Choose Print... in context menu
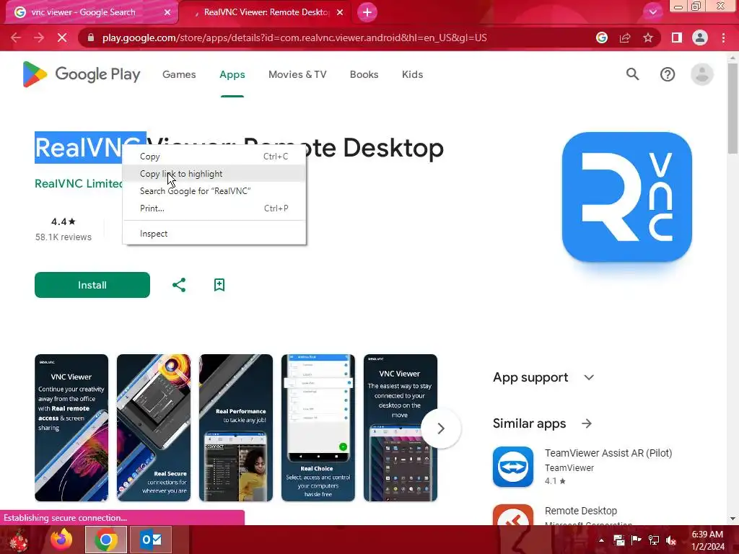The image size is (739, 554). tap(214, 208)
